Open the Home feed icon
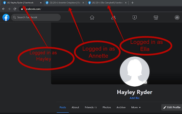Screen dimensions: 182x114 point(92,17)
